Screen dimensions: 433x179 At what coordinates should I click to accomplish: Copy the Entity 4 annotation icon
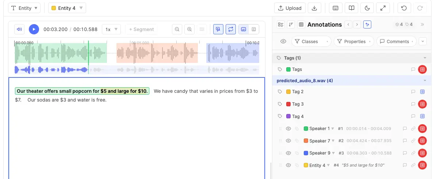[297, 165]
